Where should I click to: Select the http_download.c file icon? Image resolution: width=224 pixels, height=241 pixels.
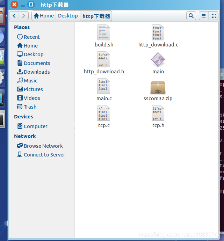coord(158,32)
